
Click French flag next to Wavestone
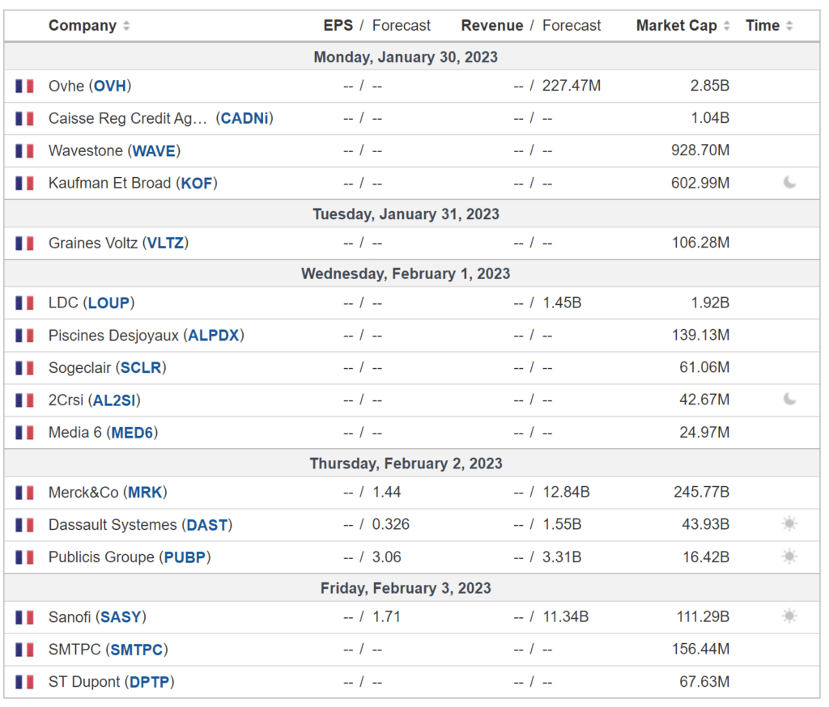pos(24,151)
